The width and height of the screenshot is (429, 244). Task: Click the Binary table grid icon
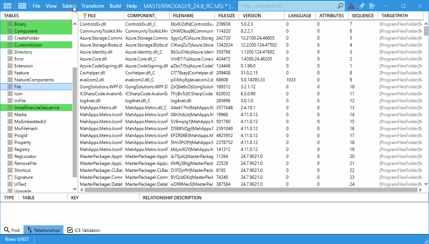pyautogui.click(x=10, y=24)
